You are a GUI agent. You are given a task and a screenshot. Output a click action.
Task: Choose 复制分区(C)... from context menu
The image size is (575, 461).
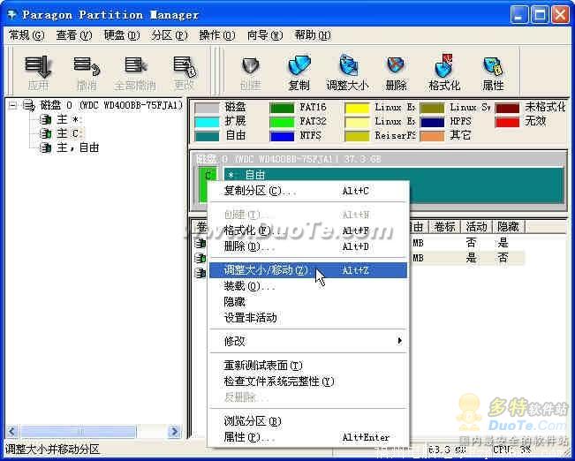(x=308, y=191)
